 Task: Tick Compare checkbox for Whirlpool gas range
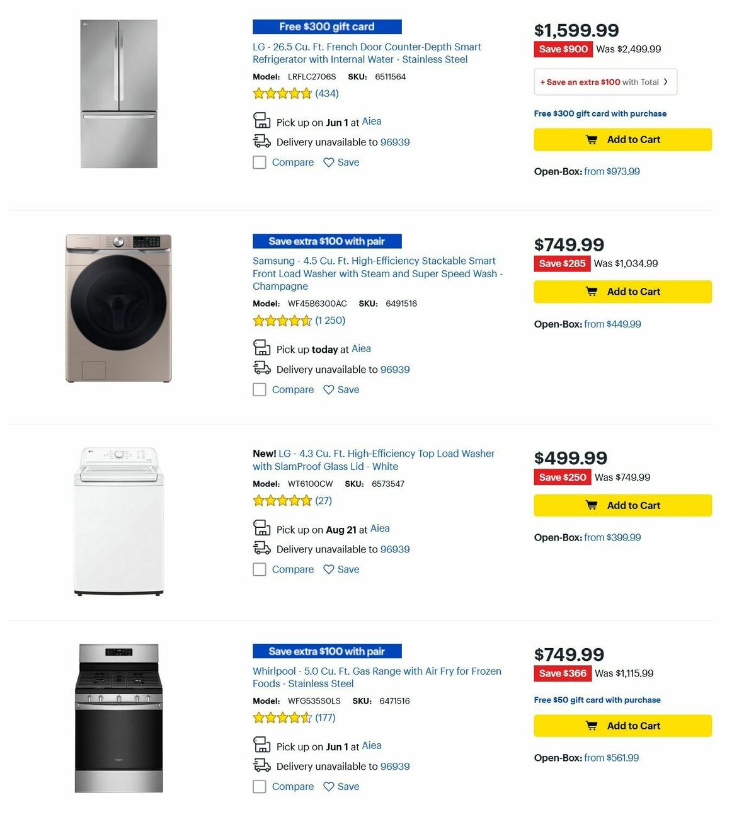pos(259,786)
